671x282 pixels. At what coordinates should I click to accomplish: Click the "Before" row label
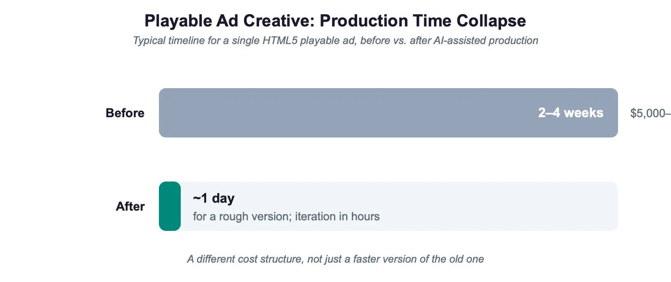tap(125, 113)
